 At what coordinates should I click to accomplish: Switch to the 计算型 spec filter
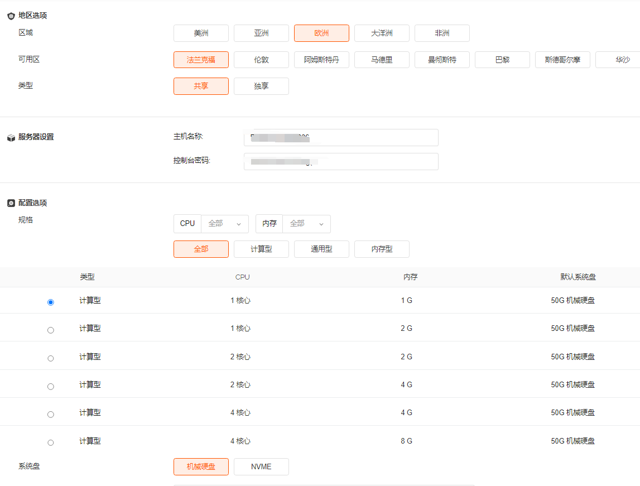click(261, 249)
